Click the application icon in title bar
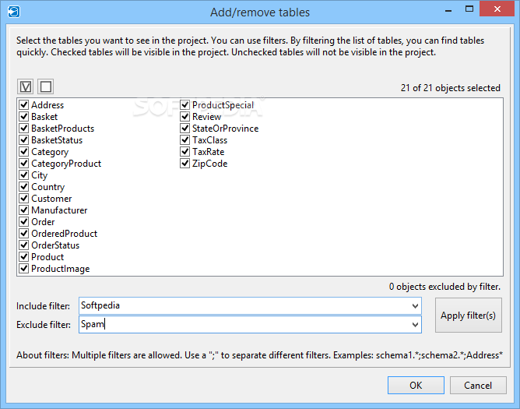 13,12
